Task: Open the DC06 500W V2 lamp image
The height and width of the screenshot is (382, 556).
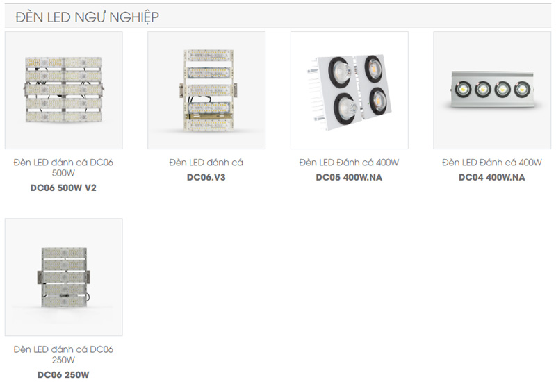Action: click(x=64, y=90)
